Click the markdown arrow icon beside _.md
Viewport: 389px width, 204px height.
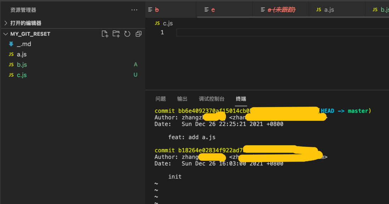click(x=11, y=44)
